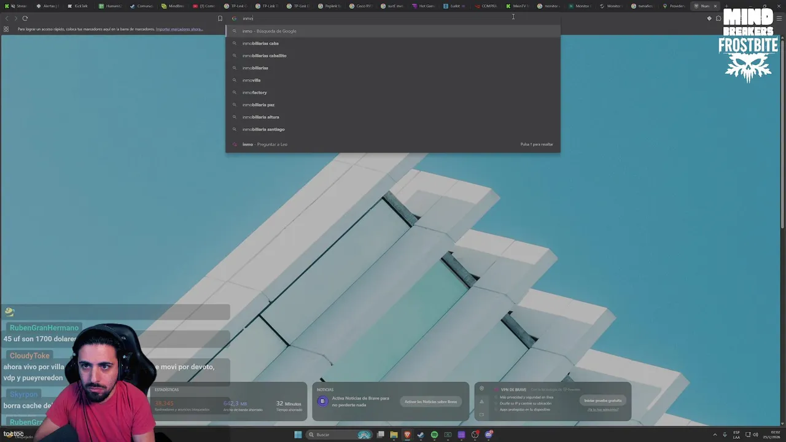Screen dimensions: 786x442
Task: Open the Xbox app from the taskbar
Action: tap(448, 435)
